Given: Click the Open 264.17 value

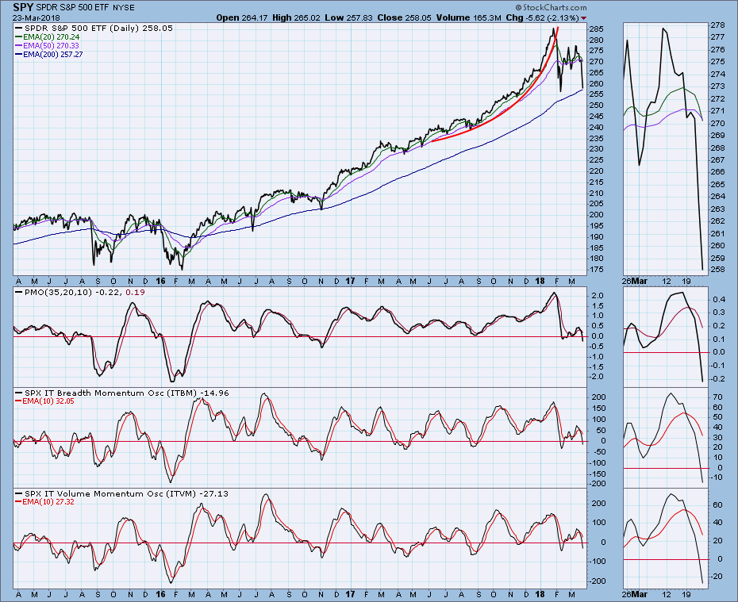Looking at the screenshot, I should [242, 18].
